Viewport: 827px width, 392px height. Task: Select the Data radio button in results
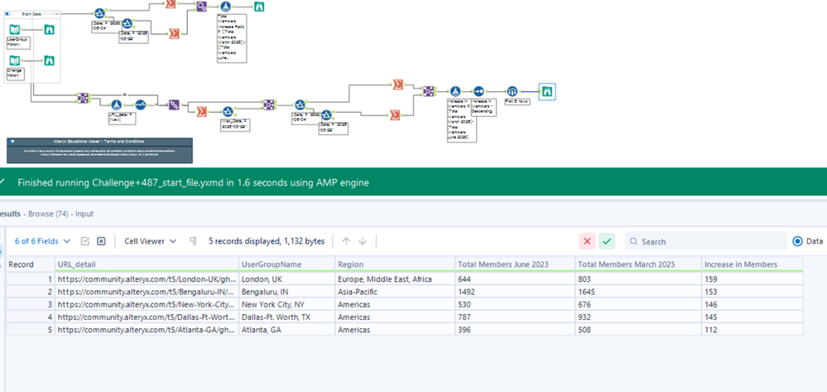pos(797,241)
